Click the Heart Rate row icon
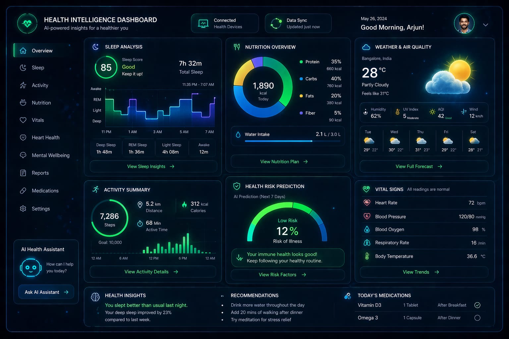The image size is (509, 339). click(x=367, y=203)
